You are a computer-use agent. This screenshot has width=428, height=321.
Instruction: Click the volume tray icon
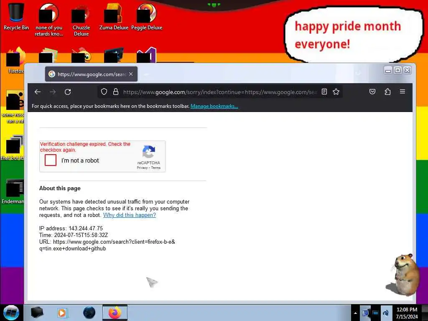pos(386,313)
